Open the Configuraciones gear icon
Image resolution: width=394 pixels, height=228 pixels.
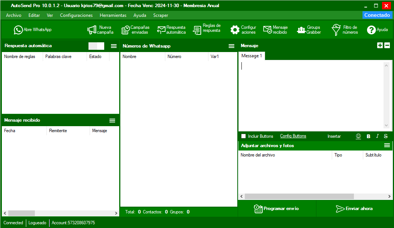click(235, 30)
